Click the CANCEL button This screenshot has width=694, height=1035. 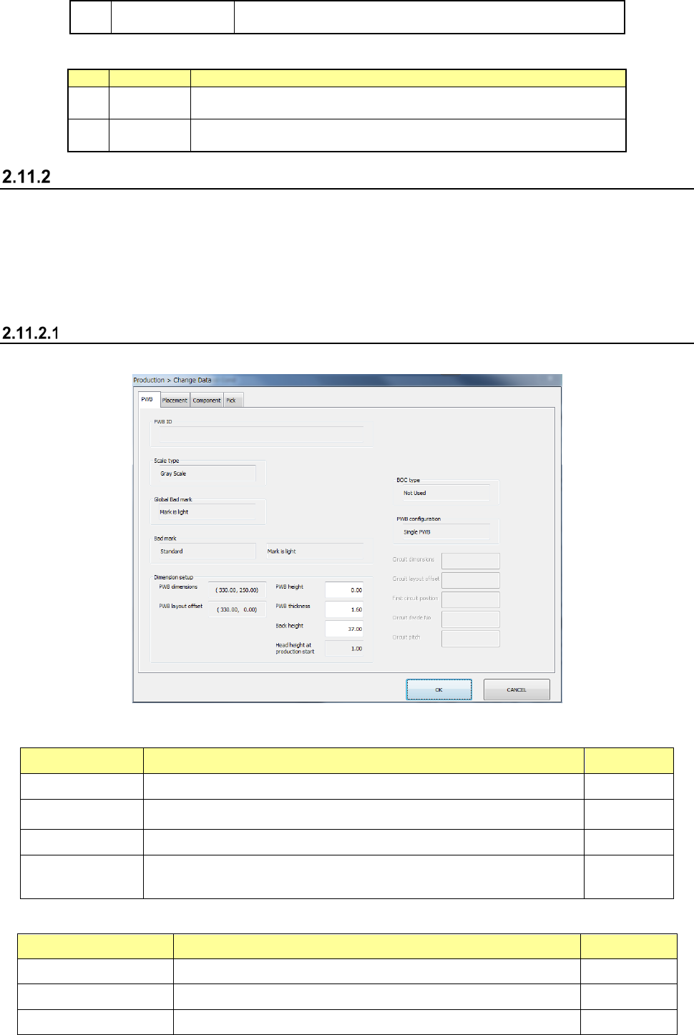pos(517,690)
